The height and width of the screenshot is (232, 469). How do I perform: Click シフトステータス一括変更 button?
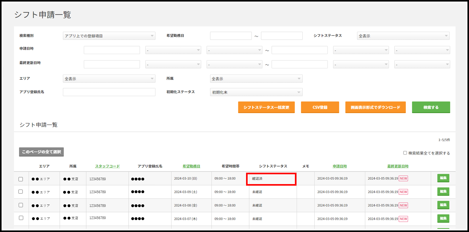pos(266,107)
